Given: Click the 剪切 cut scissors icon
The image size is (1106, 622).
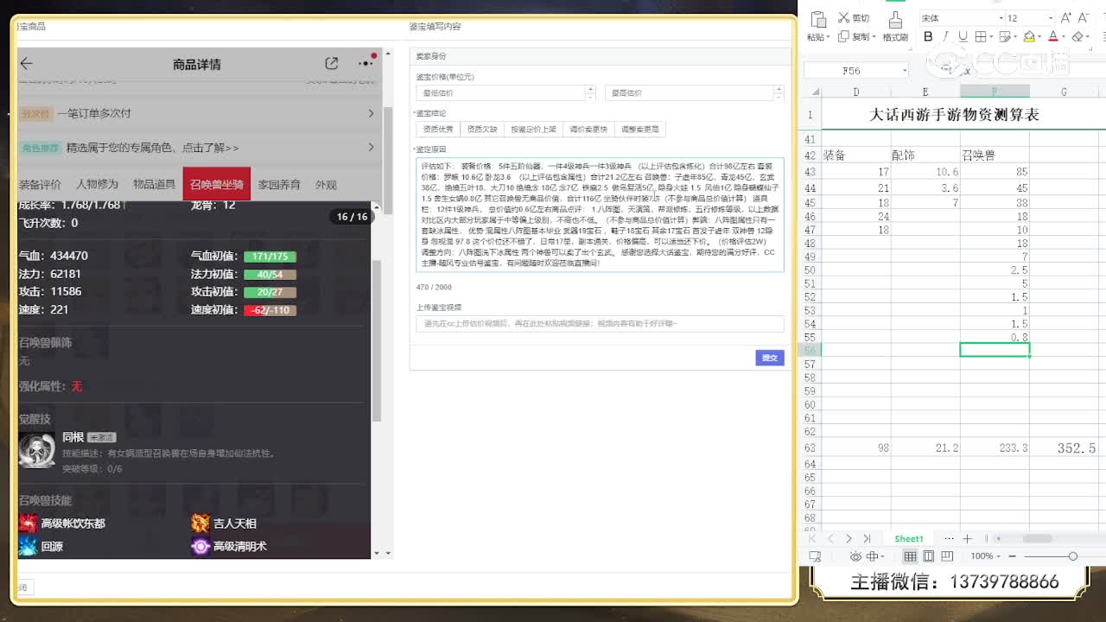Looking at the screenshot, I should pyautogui.click(x=842, y=18).
